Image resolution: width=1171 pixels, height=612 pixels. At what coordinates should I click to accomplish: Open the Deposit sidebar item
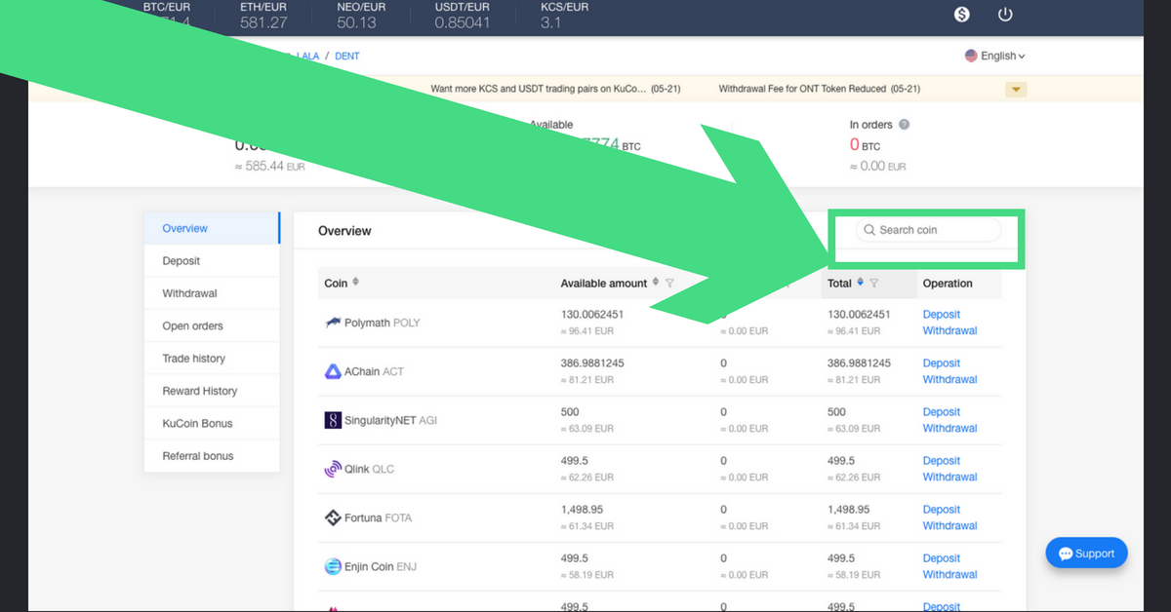coord(212,261)
